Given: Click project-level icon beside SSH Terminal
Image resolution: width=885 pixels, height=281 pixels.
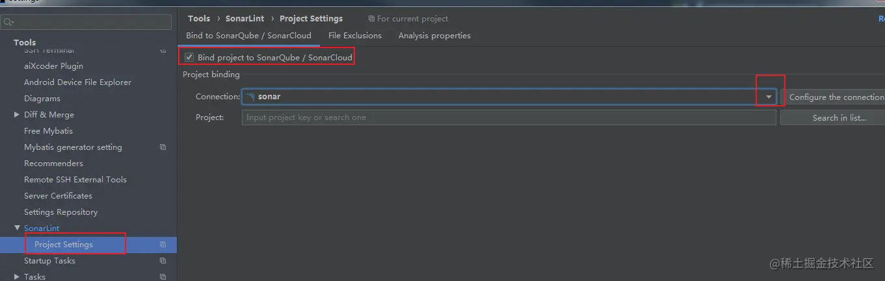Looking at the screenshot, I should pyautogui.click(x=163, y=50).
